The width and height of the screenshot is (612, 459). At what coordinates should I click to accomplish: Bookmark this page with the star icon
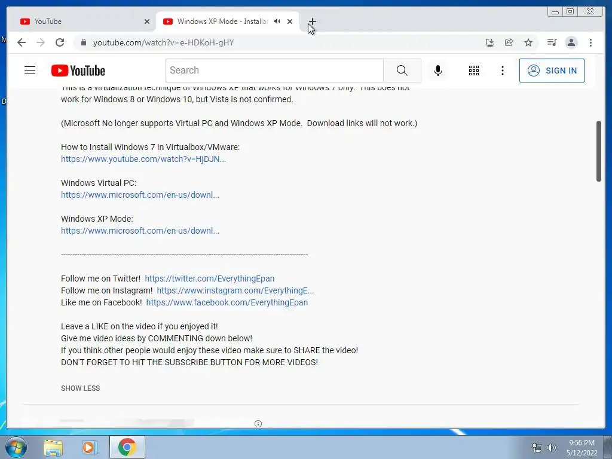528,42
